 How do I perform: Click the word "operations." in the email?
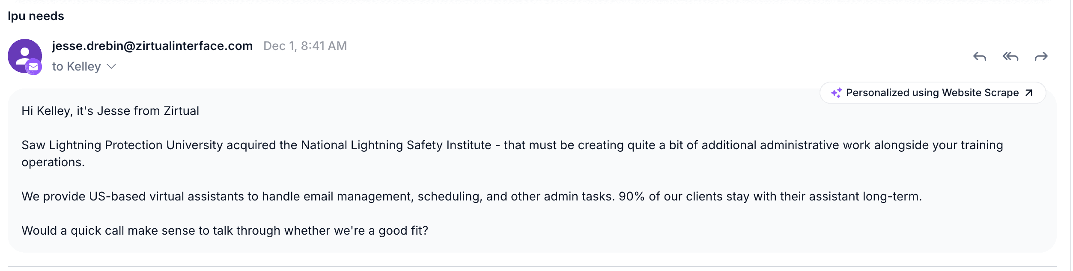53,162
